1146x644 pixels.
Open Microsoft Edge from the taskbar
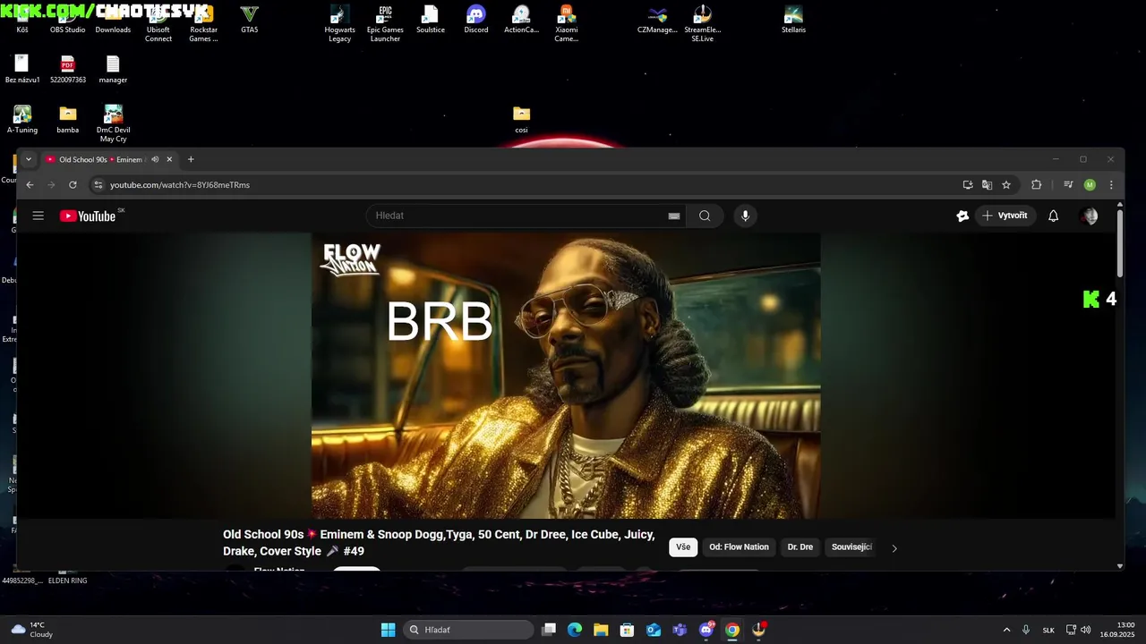pos(575,630)
